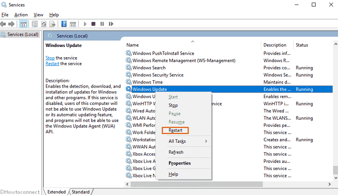Select Windows Remote Management (WS-Management) row

(229, 60)
